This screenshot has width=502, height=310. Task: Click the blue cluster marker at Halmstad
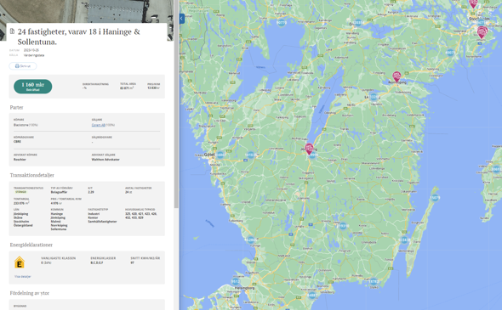coord(250,240)
